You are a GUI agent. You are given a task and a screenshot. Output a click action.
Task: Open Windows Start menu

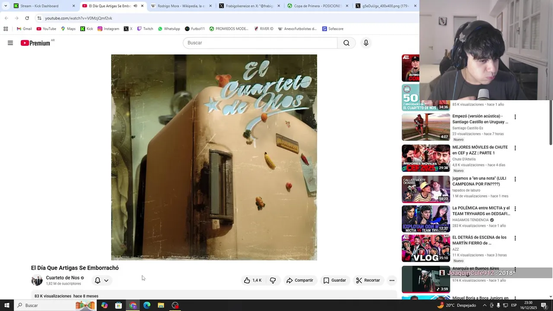pyautogui.click(x=7, y=305)
